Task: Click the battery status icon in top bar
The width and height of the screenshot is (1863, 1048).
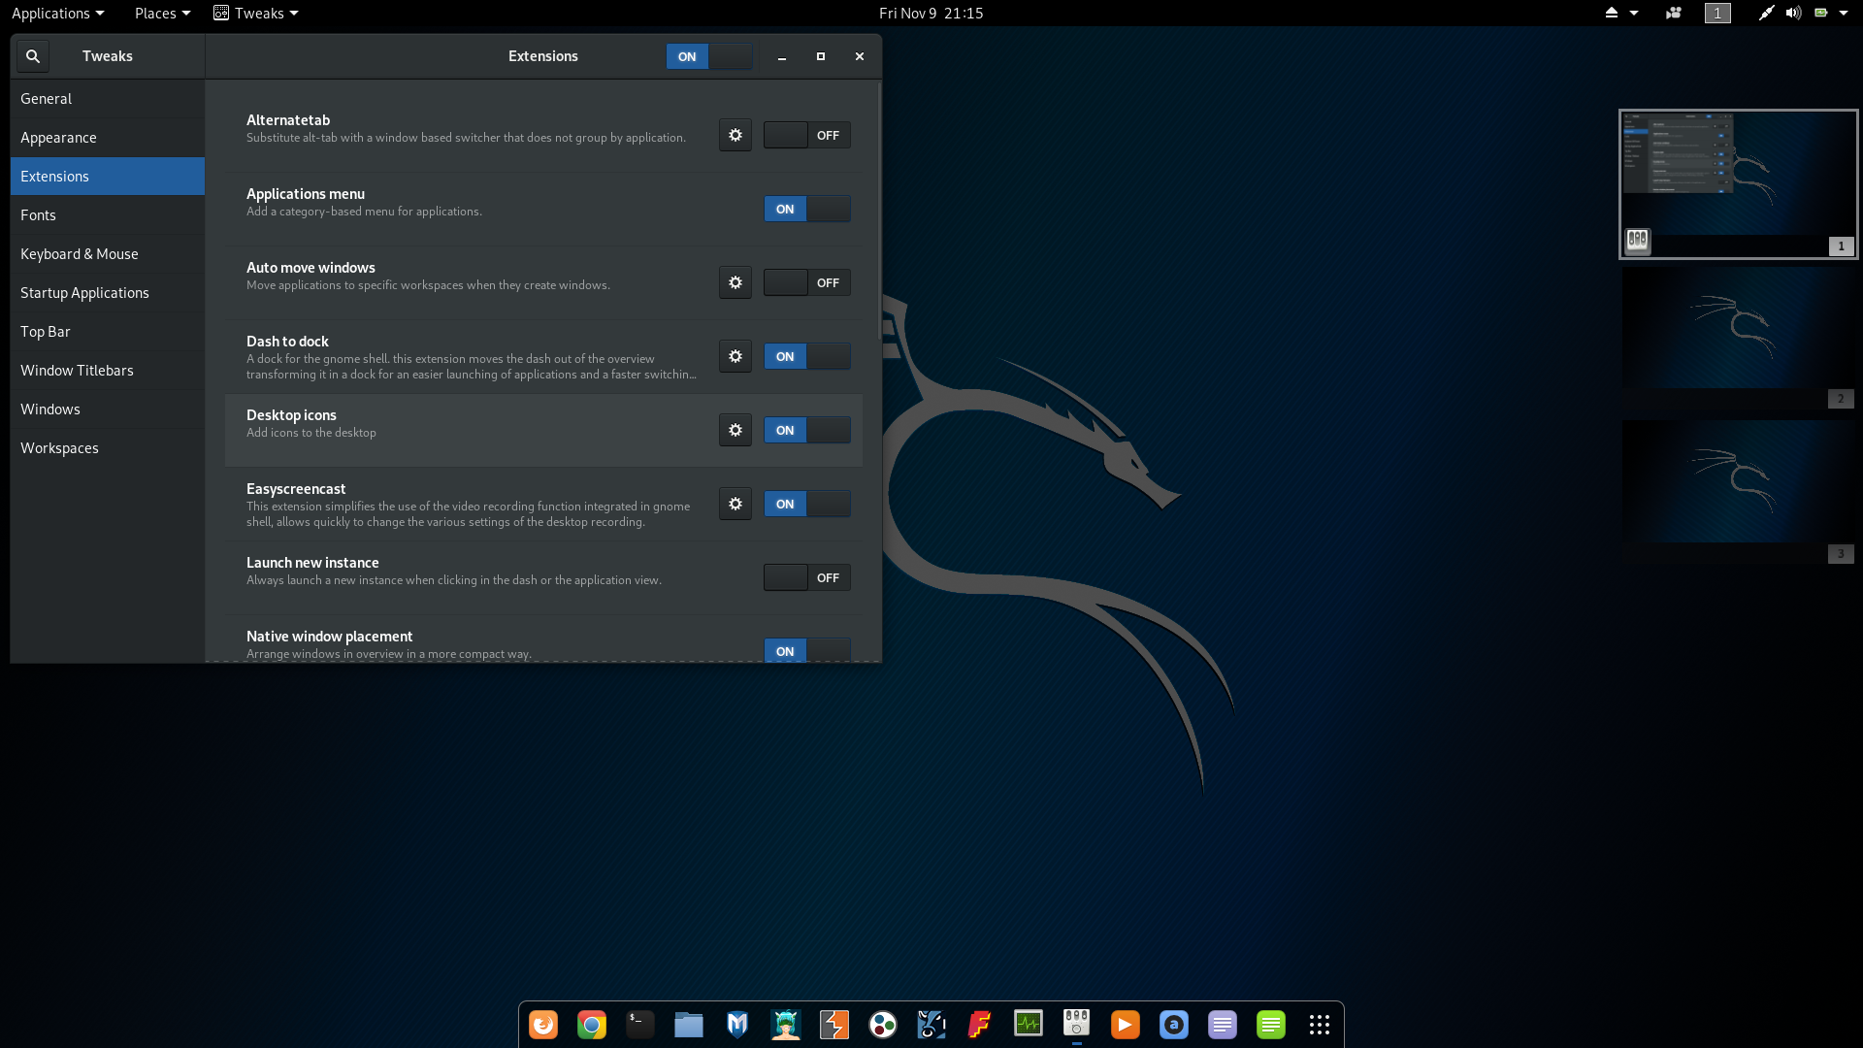Action: click(x=1821, y=13)
